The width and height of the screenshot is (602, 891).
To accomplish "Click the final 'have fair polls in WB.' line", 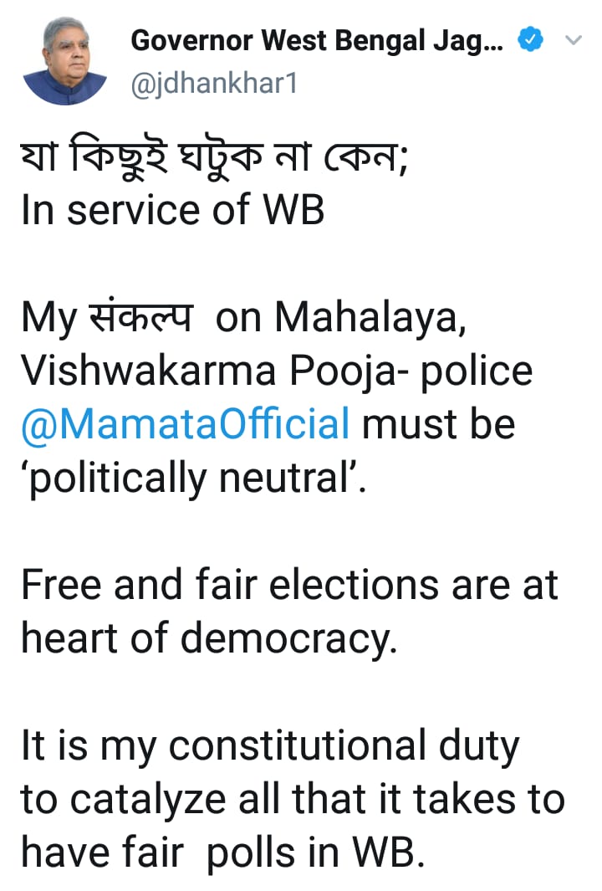I will (222, 853).
